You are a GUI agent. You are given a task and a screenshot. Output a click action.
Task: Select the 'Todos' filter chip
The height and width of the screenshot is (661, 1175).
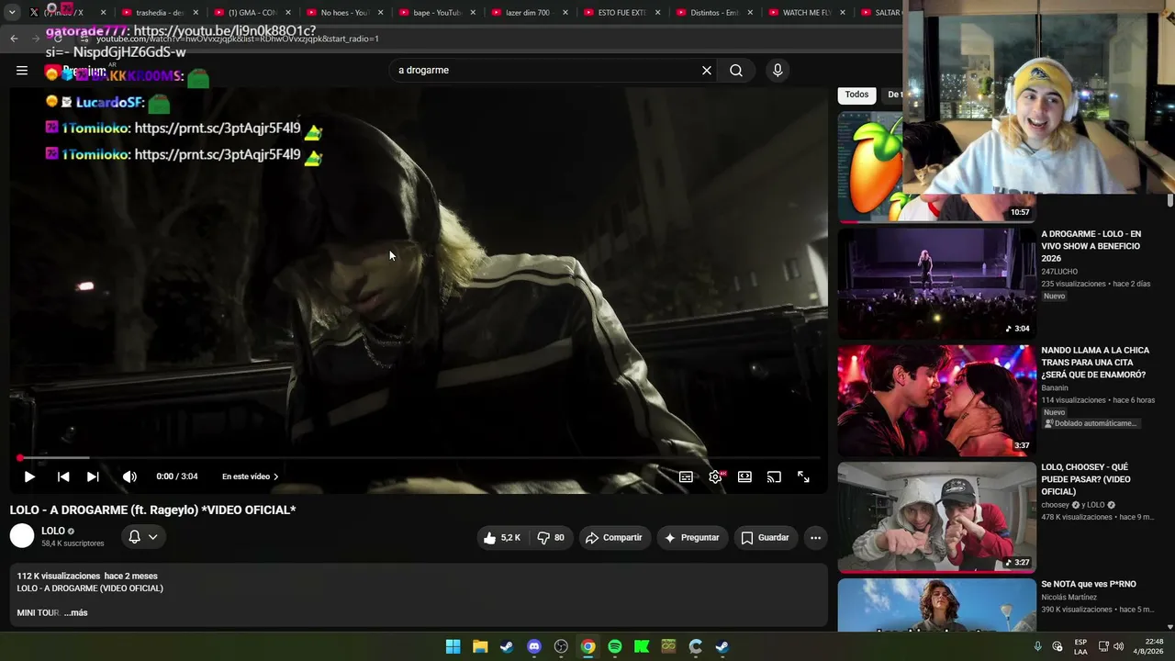pos(856,95)
